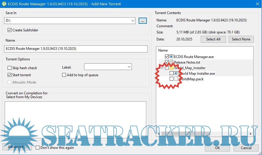Click into the torrent Name text field
Screen dimensions: 262x155
click(76, 49)
